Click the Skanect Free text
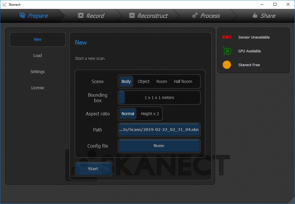This screenshot has width=295, height=204. click(x=249, y=65)
